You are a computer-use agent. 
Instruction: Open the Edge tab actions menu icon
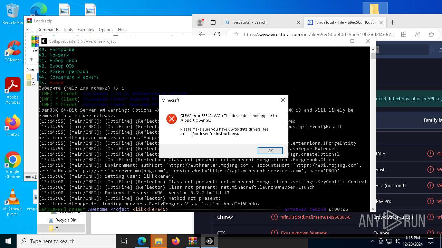click(x=213, y=22)
